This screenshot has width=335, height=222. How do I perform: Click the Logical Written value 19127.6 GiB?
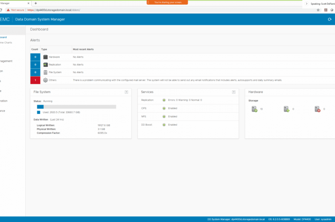click(x=104, y=125)
